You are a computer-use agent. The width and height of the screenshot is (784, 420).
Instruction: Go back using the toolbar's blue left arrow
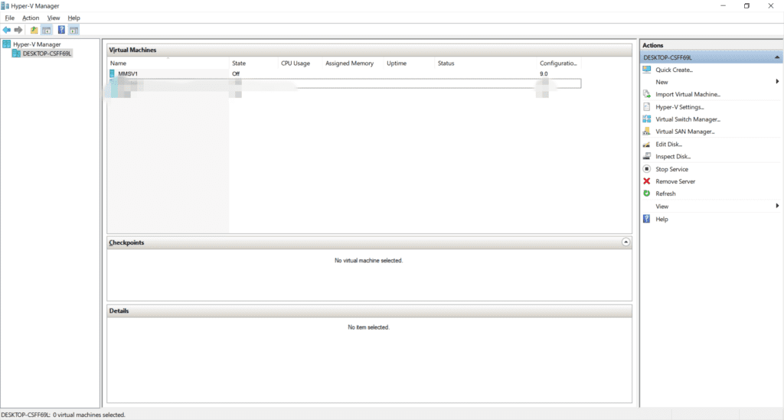(x=6, y=30)
